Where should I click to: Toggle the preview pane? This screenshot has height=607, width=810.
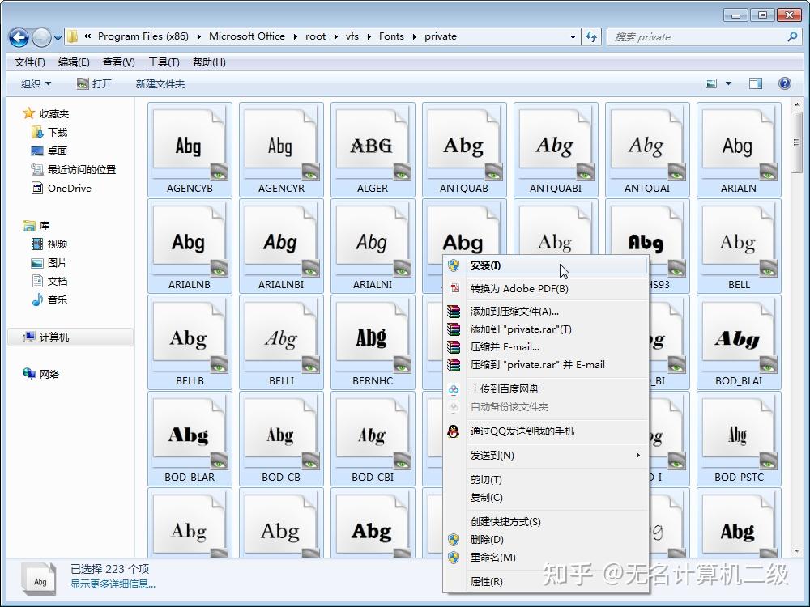click(755, 83)
